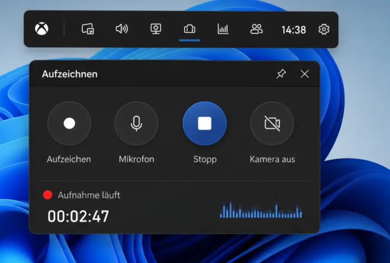Click the Aufzeichen label text

point(69,159)
